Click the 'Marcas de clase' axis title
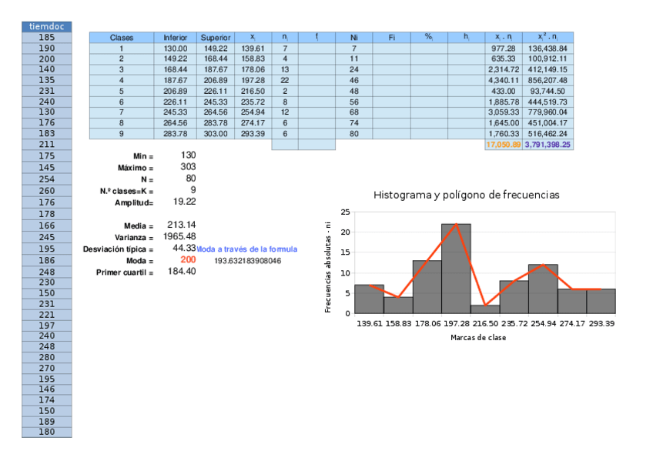The width and height of the screenshot is (653, 461). pos(477,337)
